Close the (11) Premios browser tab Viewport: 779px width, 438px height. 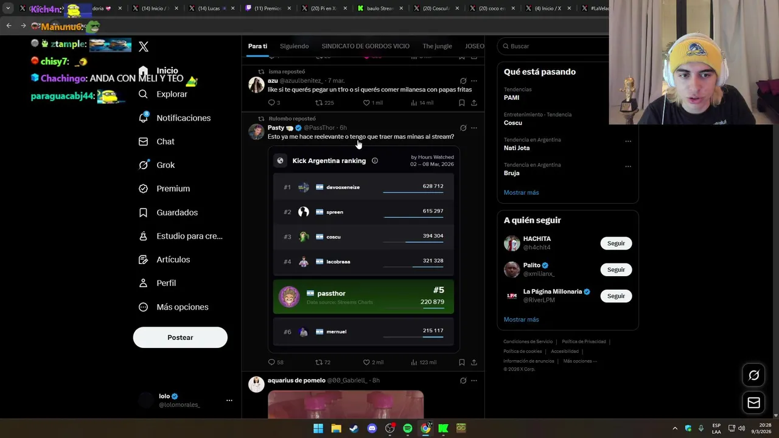point(289,9)
